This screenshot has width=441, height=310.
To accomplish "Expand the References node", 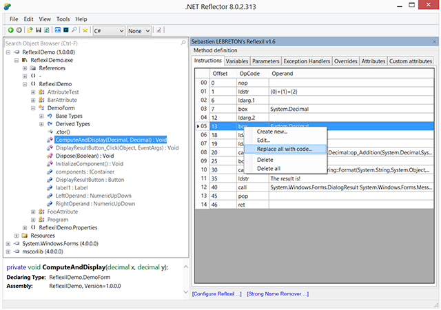I will point(25,68).
